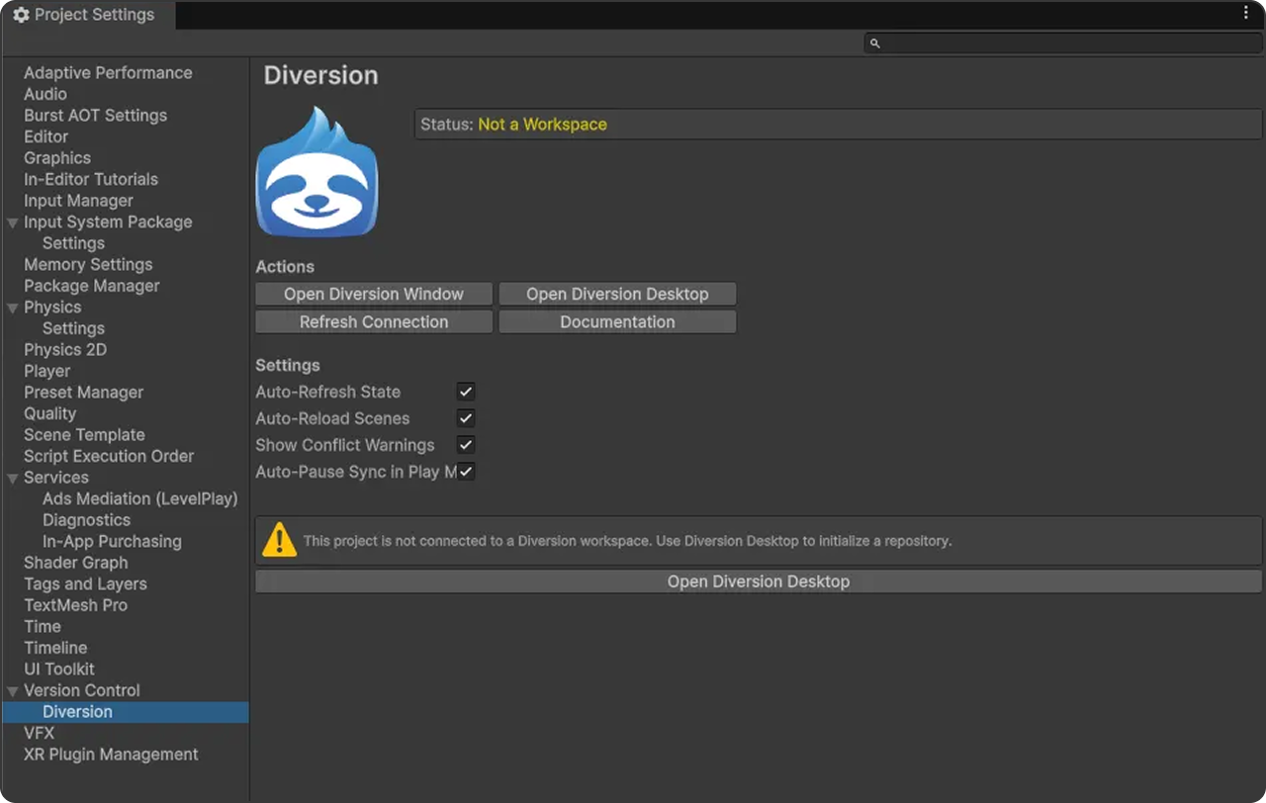
Task: Open Player settings
Action: coord(47,371)
